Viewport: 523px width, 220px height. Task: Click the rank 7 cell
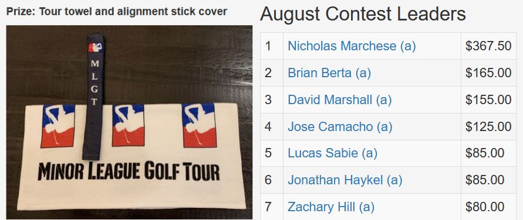(272, 207)
